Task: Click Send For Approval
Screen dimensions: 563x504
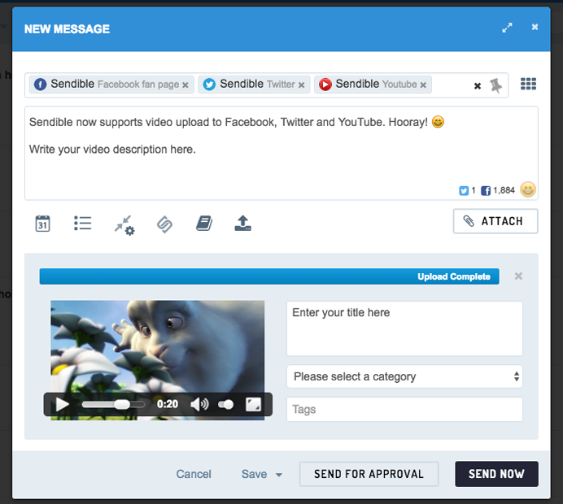Action: pos(369,474)
